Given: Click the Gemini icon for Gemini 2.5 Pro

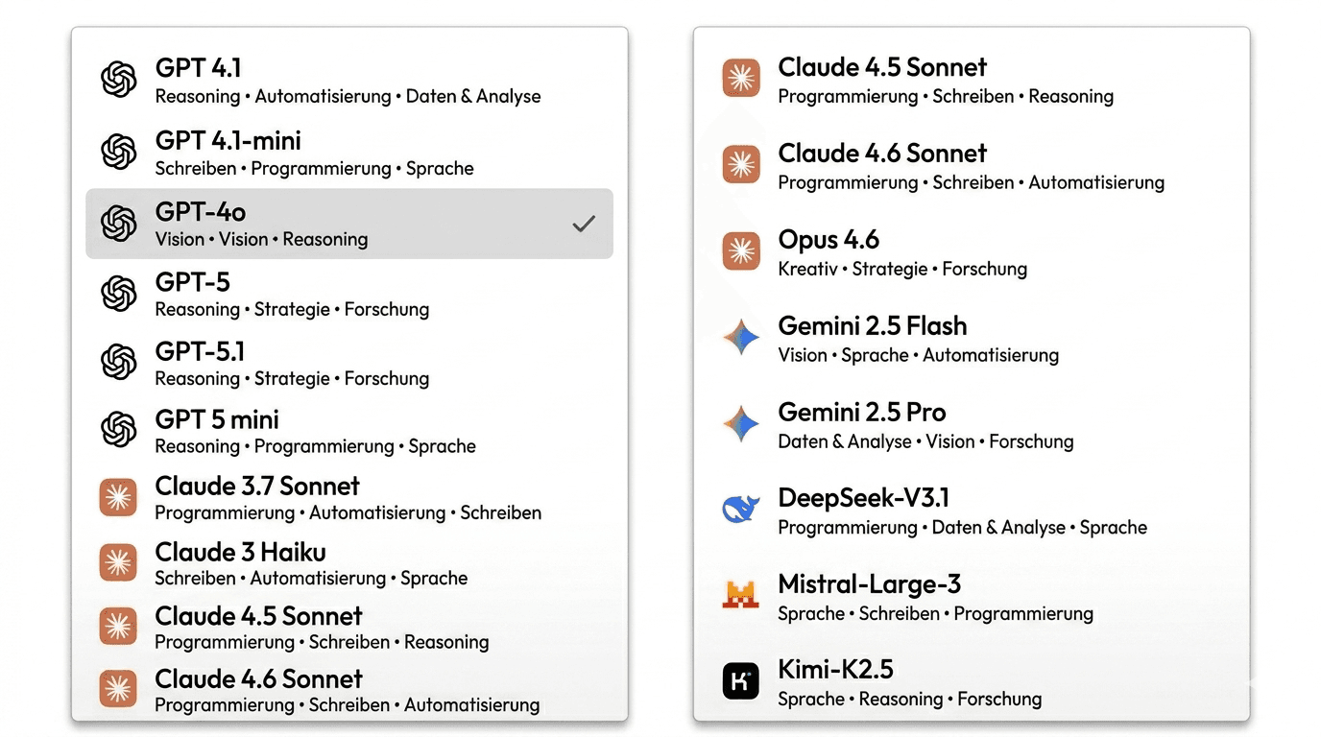Looking at the screenshot, I should 741,424.
